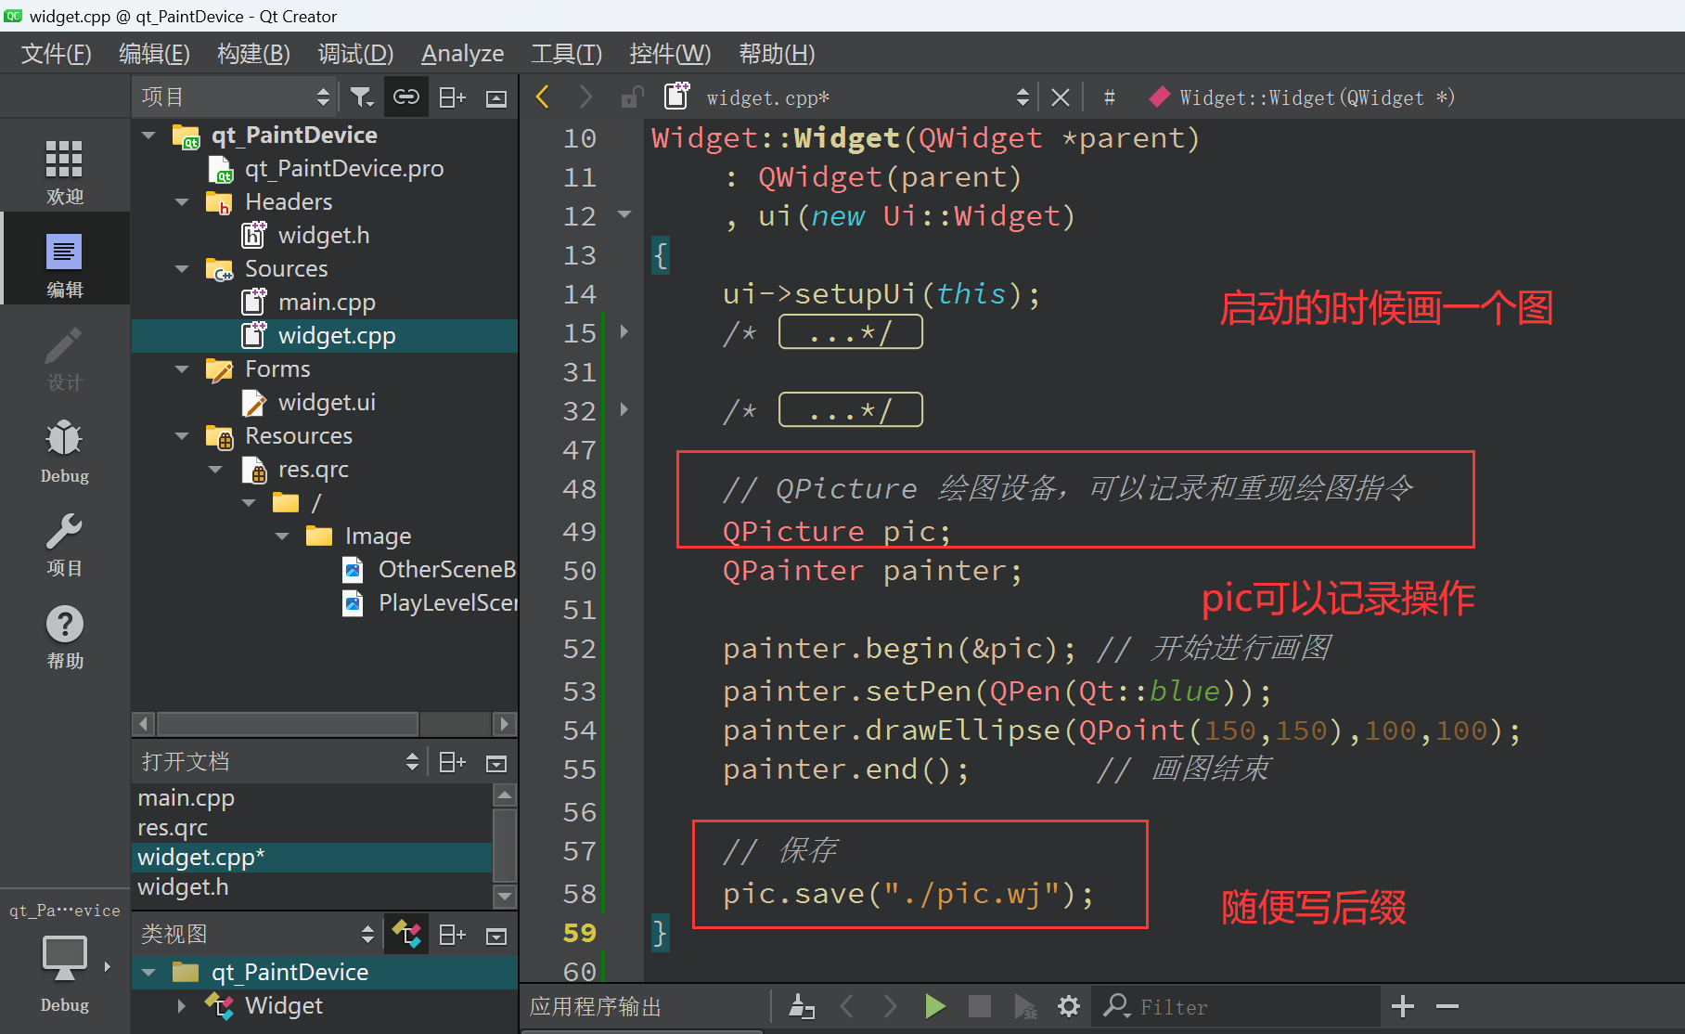The width and height of the screenshot is (1685, 1034).
Task: Open the widget.cpp file selector dropdown
Action: click(868, 97)
